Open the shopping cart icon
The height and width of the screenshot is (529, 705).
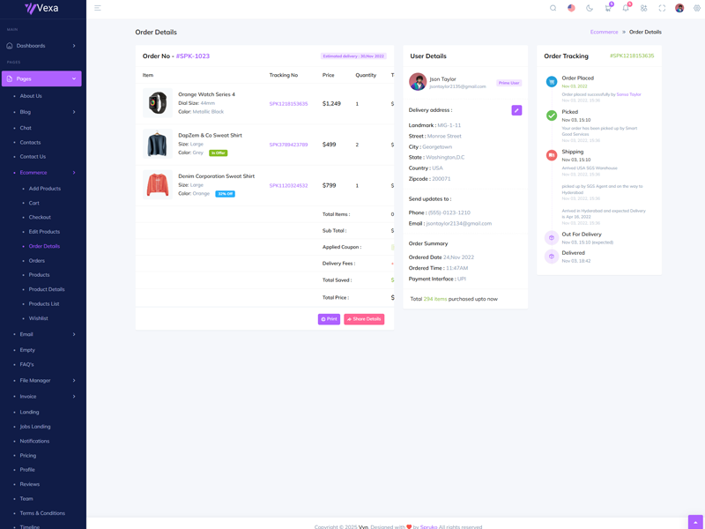pos(607,8)
